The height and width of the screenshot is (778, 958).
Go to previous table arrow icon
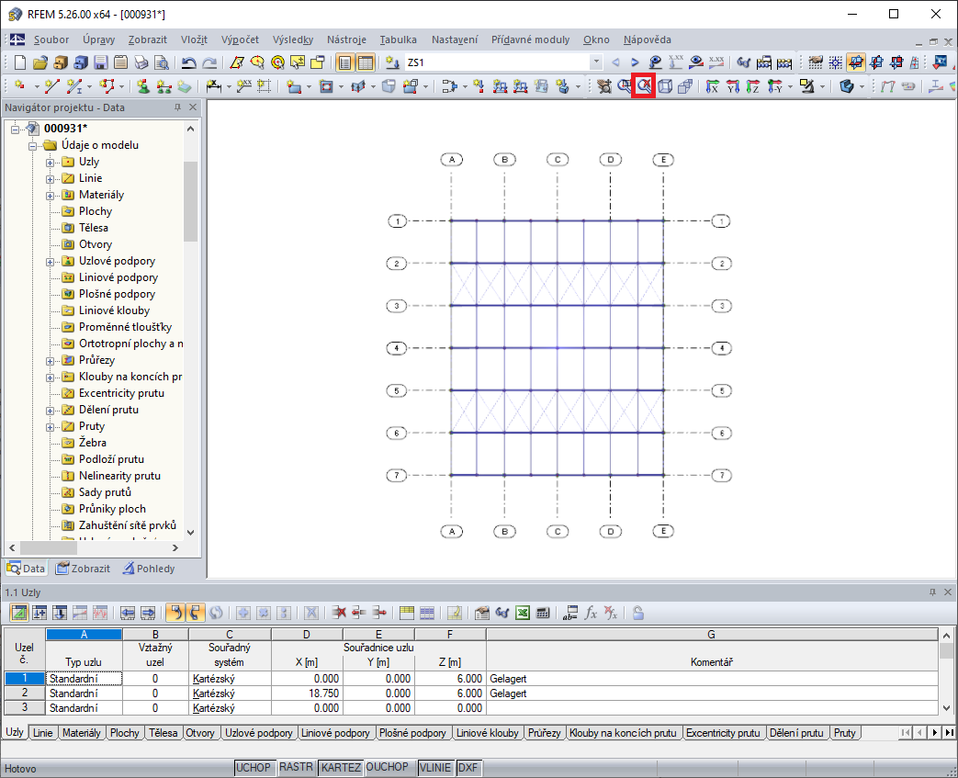coord(127,613)
